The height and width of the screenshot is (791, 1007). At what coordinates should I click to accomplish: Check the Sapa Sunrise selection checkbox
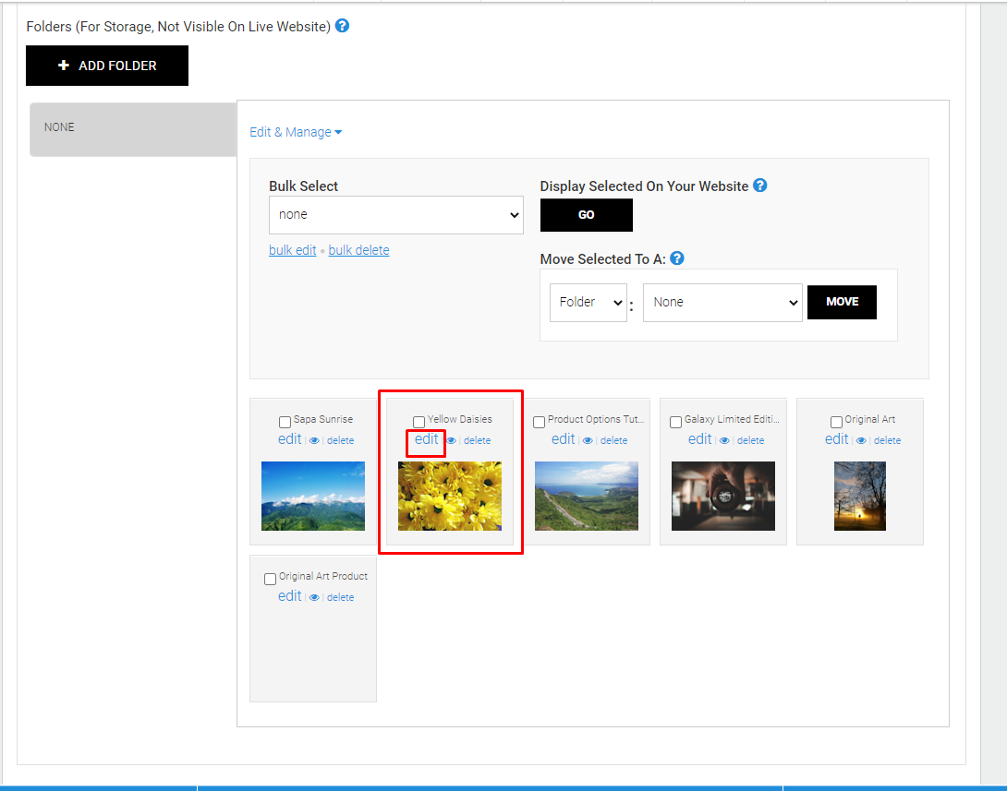(x=285, y=421)
